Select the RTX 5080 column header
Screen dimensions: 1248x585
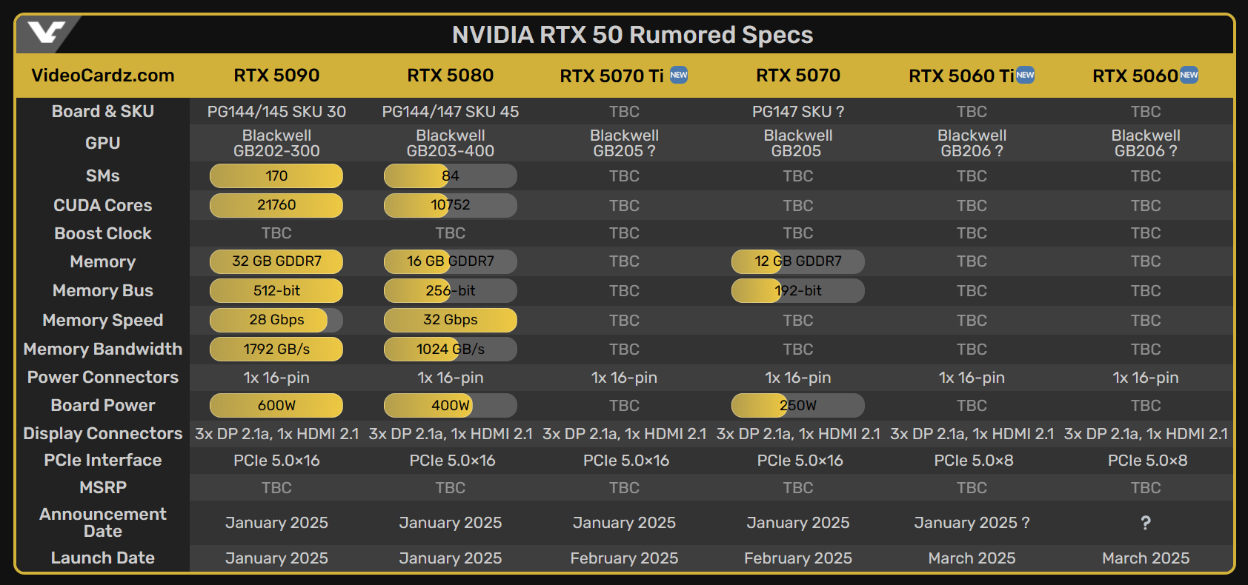[450, 76]
